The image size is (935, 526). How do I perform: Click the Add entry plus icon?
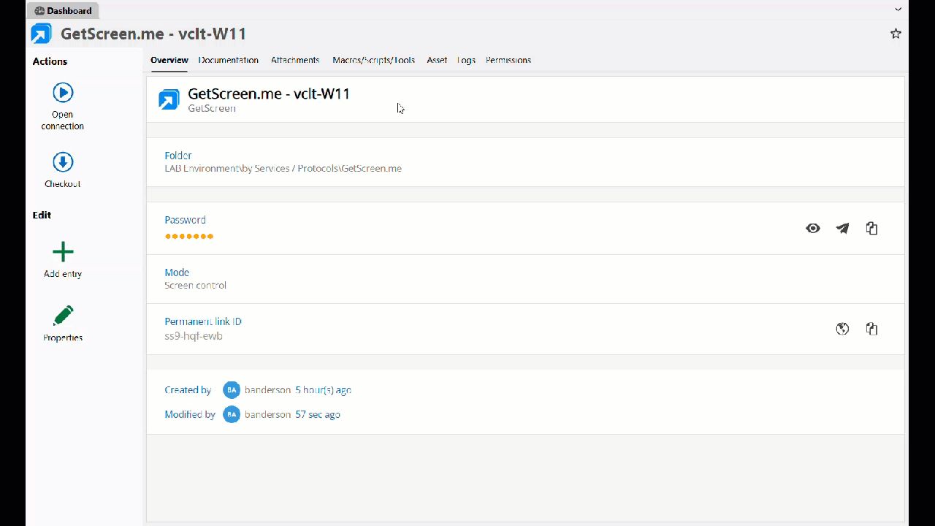coord(63,252)
